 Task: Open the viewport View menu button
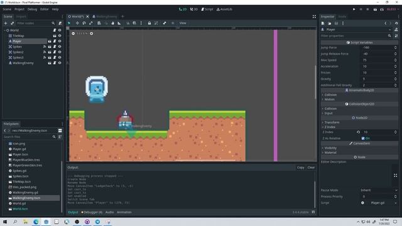183,23
